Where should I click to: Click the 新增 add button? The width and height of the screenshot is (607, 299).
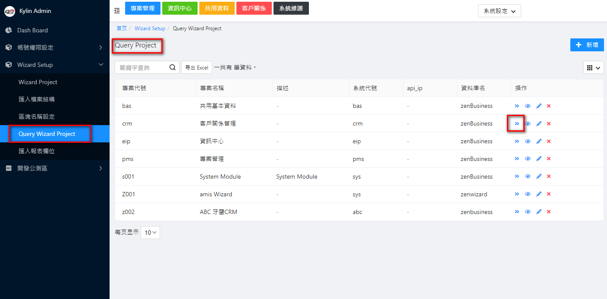point(587,45)
